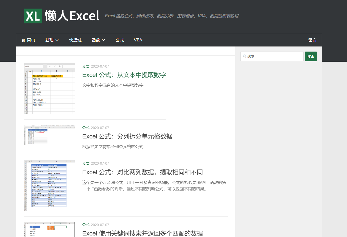The width and height of the screenshot is (347, 237).
Task: Click into the 搜索 input field
Action: tap(272, 56)
